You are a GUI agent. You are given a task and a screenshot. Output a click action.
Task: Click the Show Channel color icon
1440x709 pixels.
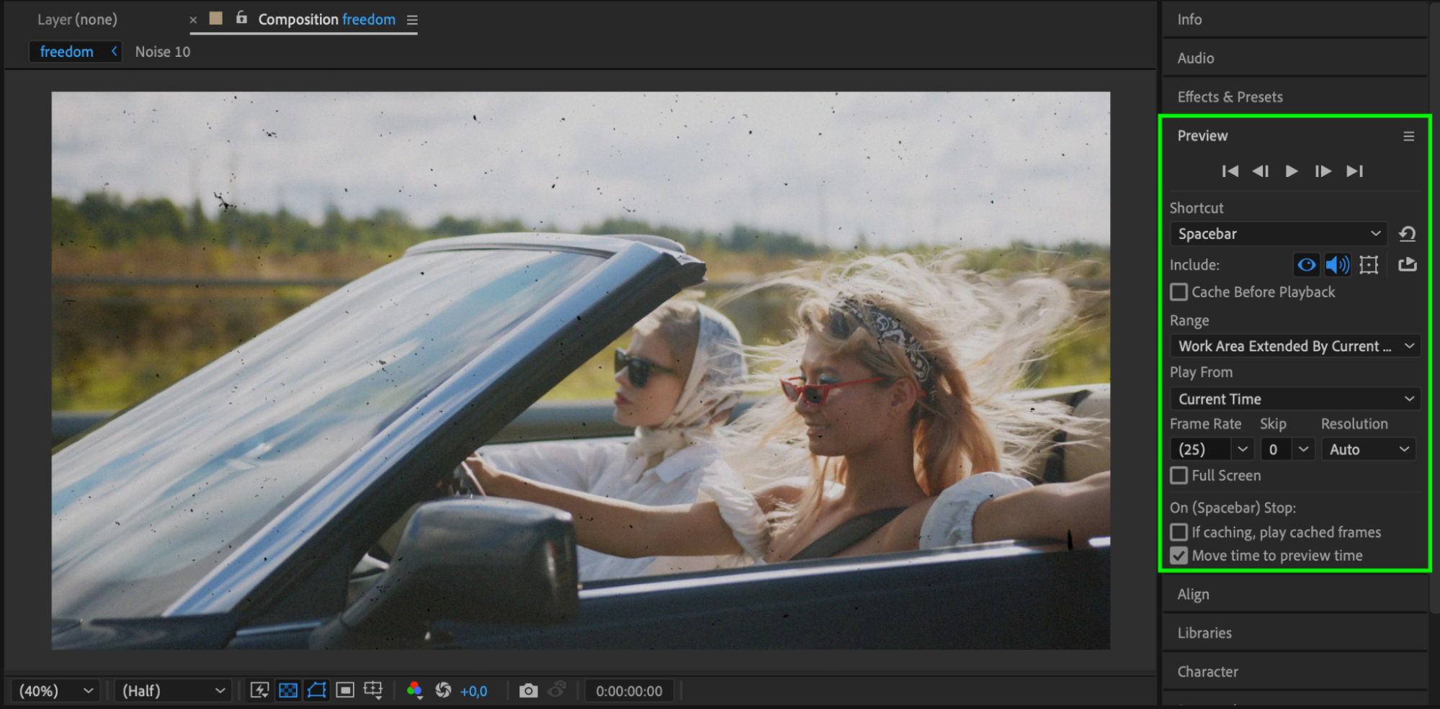coord(414,691)
